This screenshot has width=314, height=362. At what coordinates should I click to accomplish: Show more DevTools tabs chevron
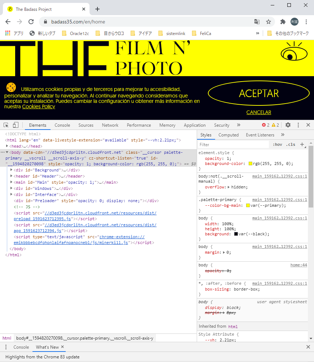click(x=239, y=125)
